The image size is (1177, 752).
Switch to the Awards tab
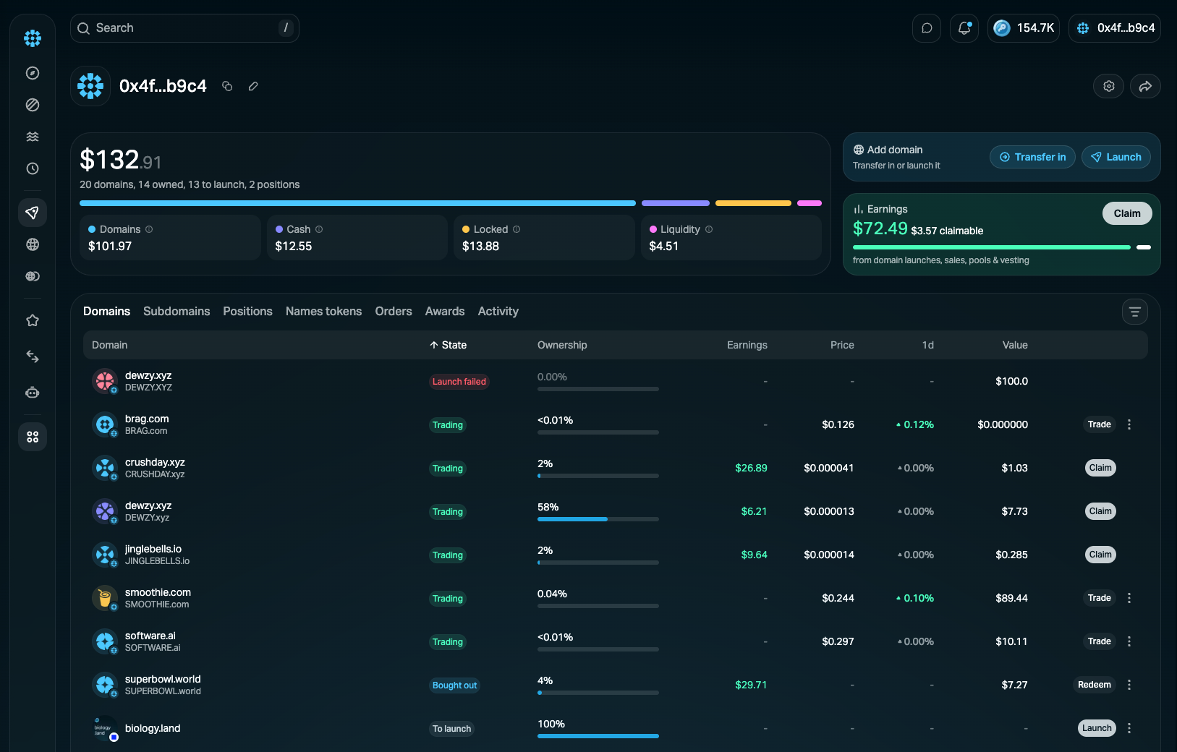coord(445,311)
